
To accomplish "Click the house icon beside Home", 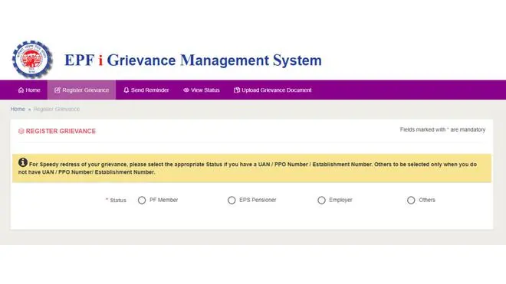I will point(21,90).
